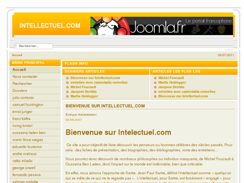Open Martin Heidegger in Derniers Articles
Viewport: 244px width, 183px height.
(x=84, y=96)
